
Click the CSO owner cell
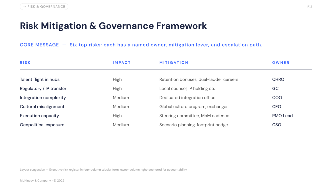click(277, 125)
